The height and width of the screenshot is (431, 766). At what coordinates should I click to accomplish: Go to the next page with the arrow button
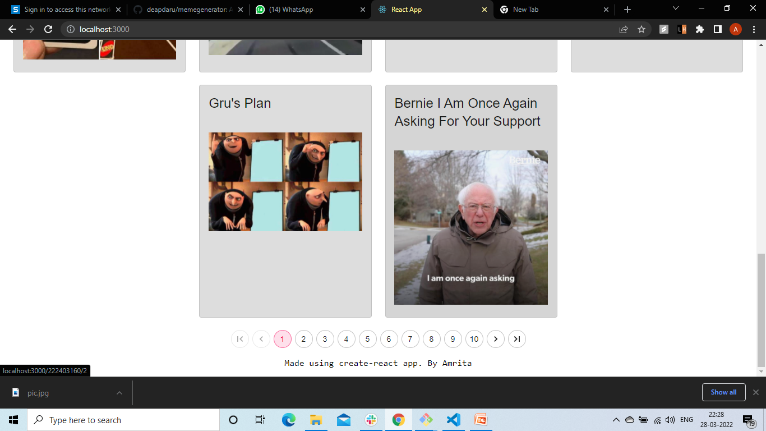coord(496,339)
